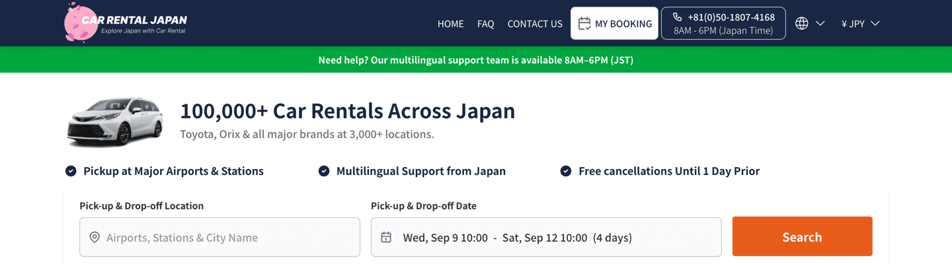Focus the Airports, Stations & City Name field

(219, 237)
